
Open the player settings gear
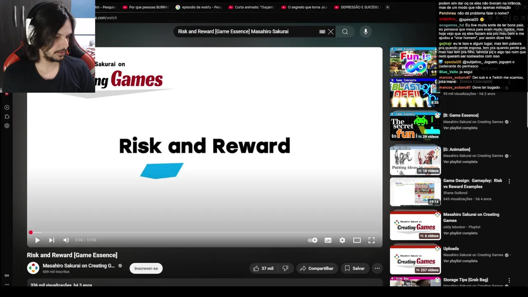342,240
